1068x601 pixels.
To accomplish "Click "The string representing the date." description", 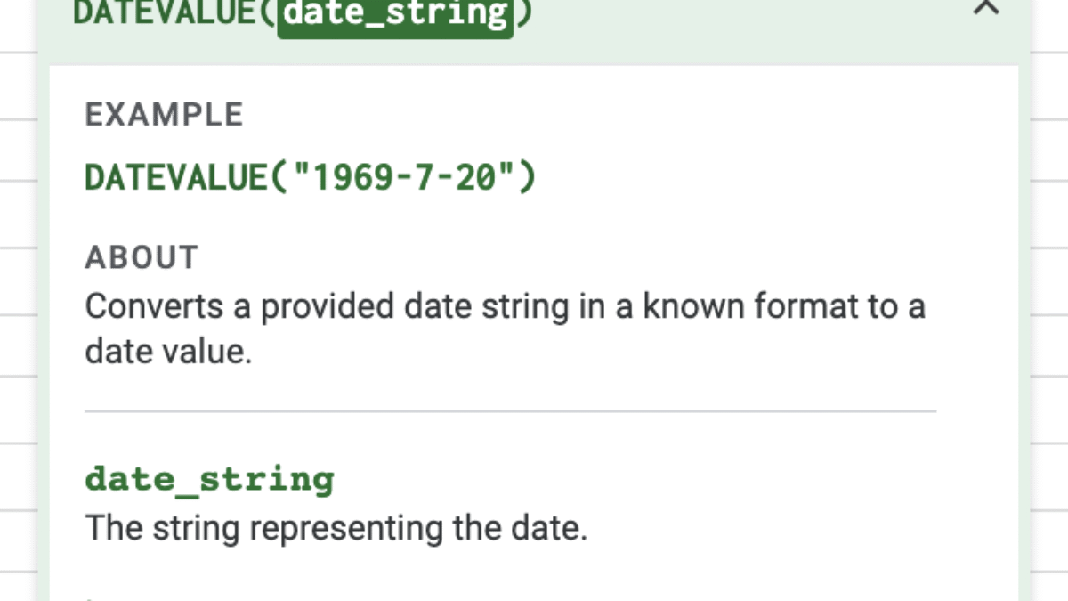I will [336, 529].
